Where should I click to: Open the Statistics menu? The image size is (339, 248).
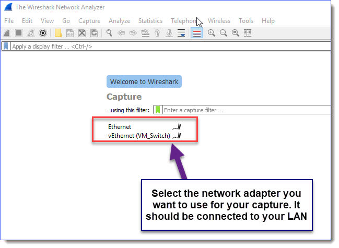pos(150,21)
